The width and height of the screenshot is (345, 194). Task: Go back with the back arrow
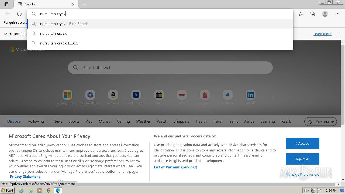tap(8, 14)
